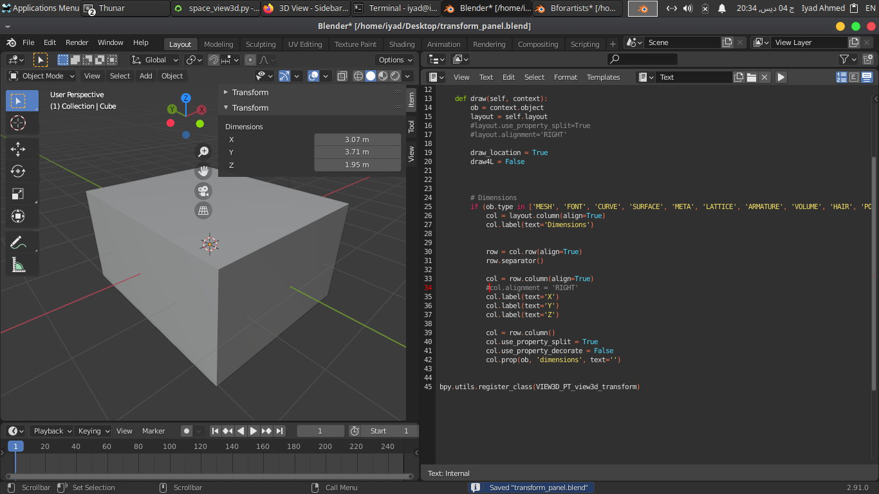
Task: Click the Options button in viewport header
Action: point(394,60)
